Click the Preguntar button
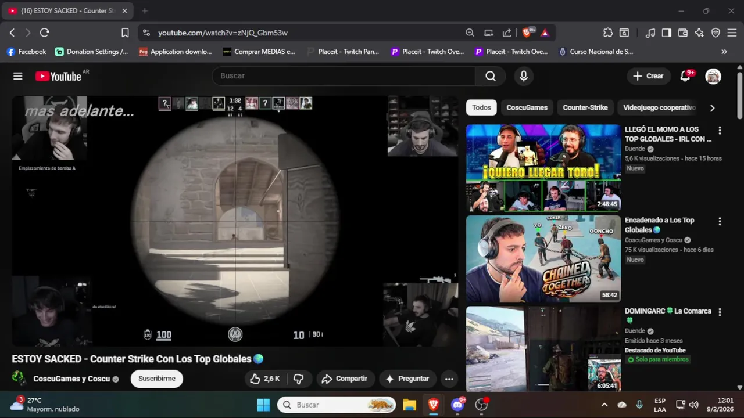The width and height of the screenshot is (744, 418). pyautogui.click(x=407, y=379)
